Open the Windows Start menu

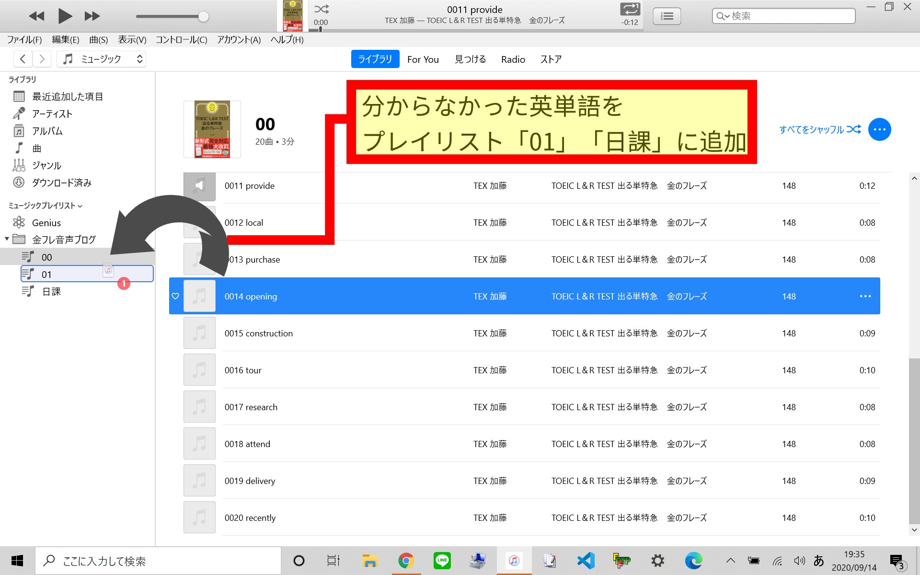tap(17, 561)
